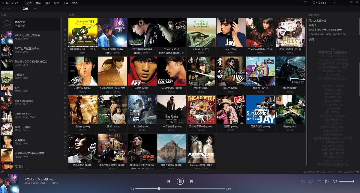
Task: Open the 工具 menu
Action: 65,3
